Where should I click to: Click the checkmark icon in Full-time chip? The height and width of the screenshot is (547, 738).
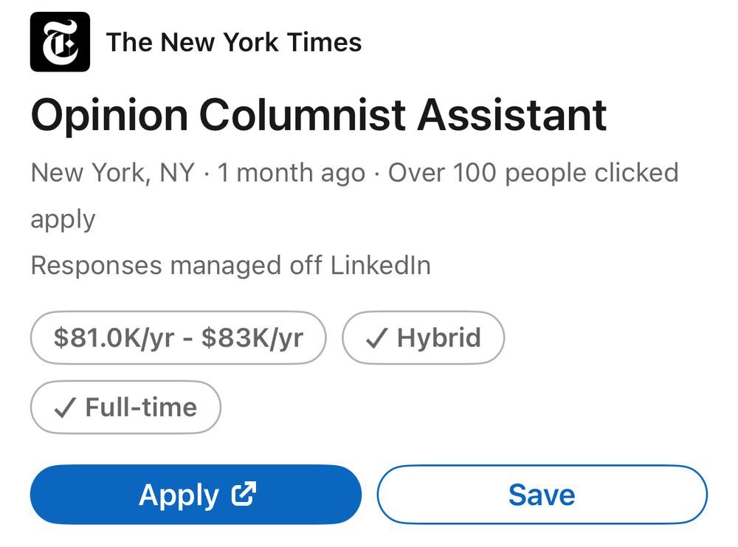pos(65,408)
